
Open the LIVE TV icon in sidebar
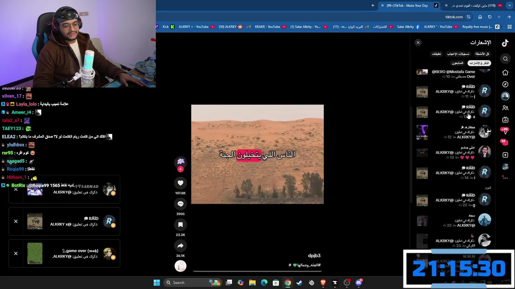[x=505, y=120]
